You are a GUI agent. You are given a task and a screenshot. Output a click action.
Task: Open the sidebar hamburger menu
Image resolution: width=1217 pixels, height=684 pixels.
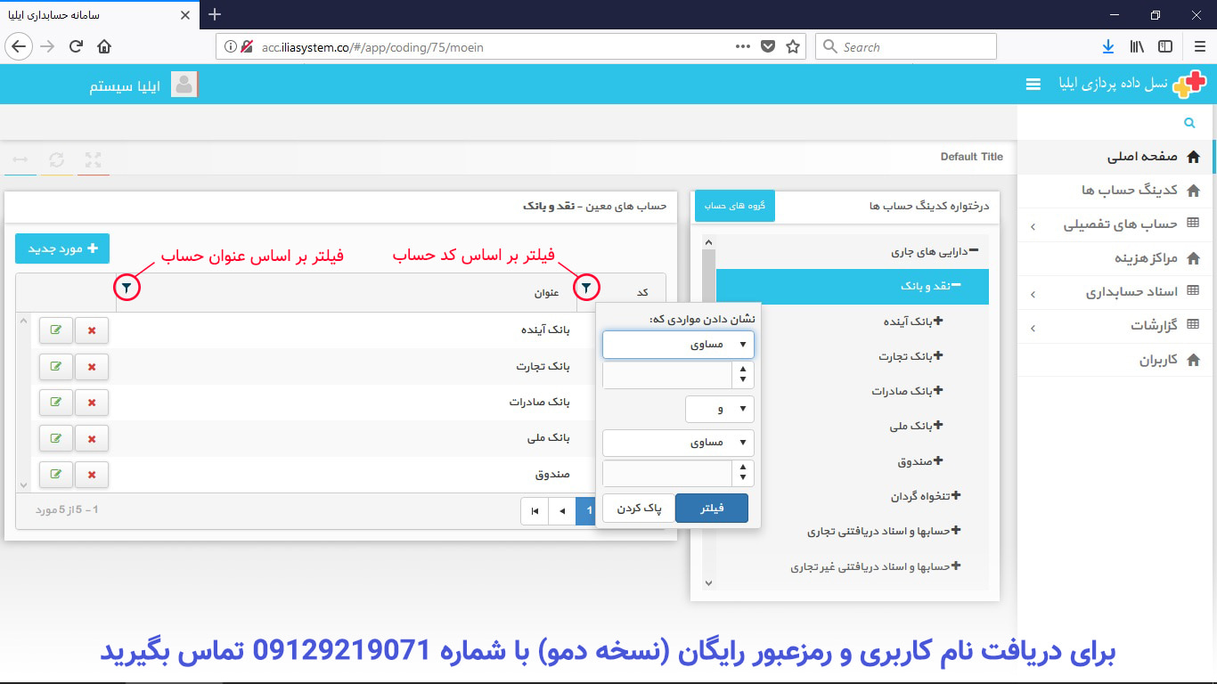click(1033, 84)
